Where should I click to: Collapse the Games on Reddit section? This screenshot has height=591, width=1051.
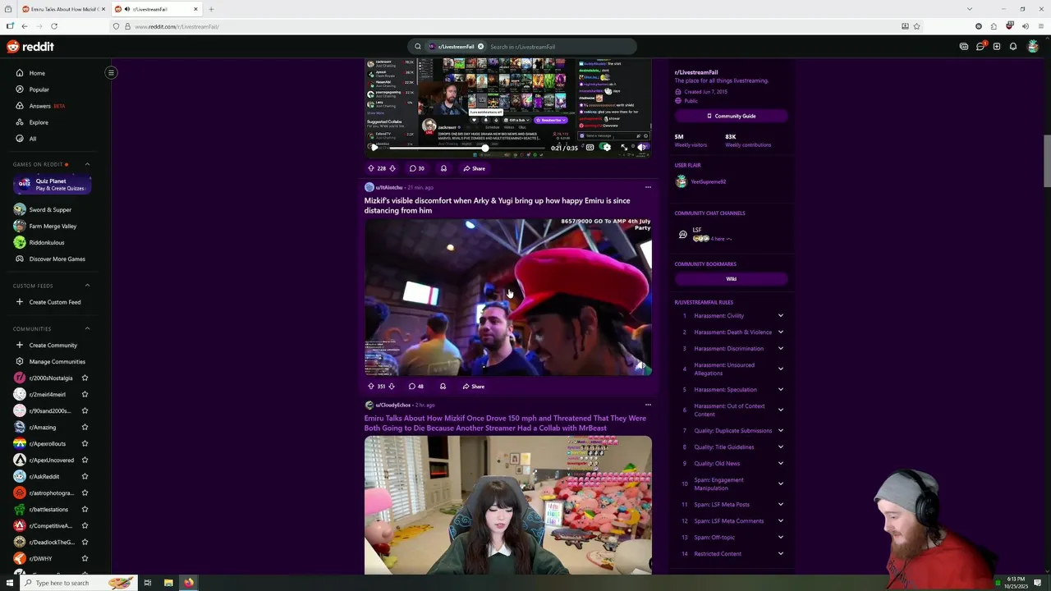(x=87, y=164)
